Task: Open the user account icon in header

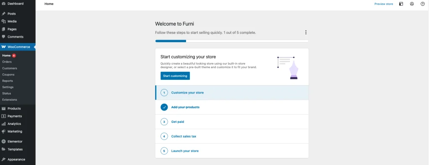Action: click(412, 4)
